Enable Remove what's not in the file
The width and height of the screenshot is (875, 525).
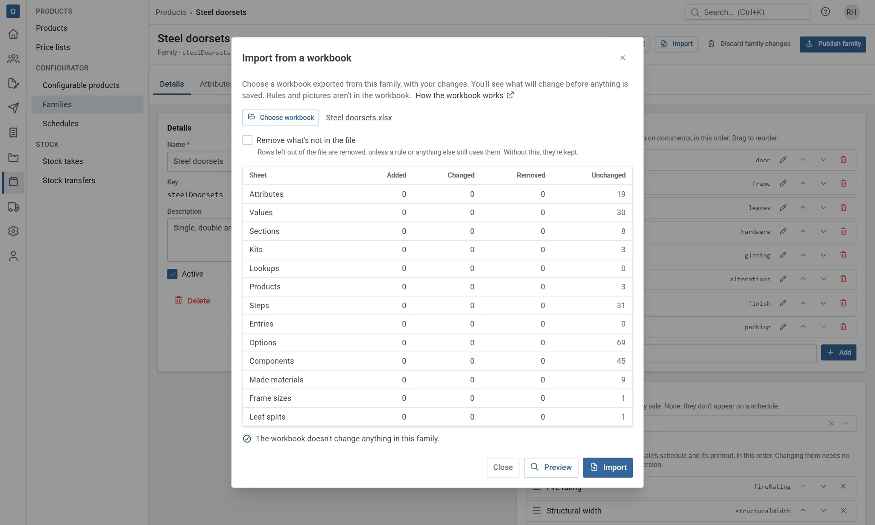[x=247, y=140]
